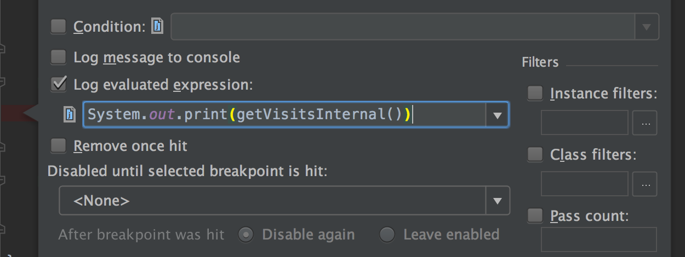This screenshot has height=257, width=685.
Task: Tick the Remove once hit checkbox
Action: (x=58, y=146)
